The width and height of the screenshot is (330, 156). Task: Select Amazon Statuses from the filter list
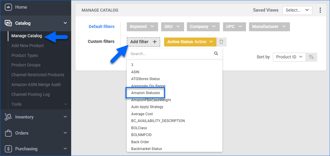[x=146, y=93]
